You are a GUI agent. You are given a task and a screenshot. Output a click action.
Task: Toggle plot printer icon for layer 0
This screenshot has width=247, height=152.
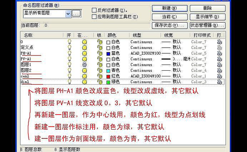[219, 42]
